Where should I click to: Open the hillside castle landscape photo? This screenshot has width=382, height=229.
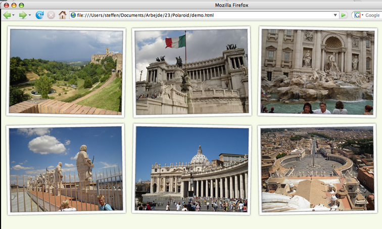66,71
